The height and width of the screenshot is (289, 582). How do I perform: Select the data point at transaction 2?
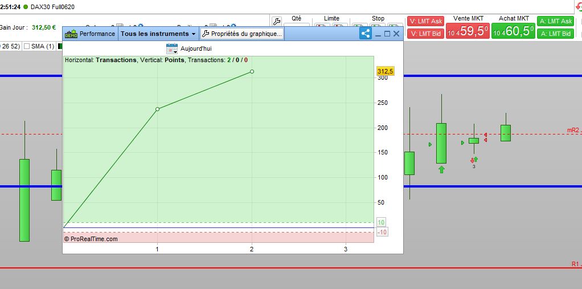point(252,71)
